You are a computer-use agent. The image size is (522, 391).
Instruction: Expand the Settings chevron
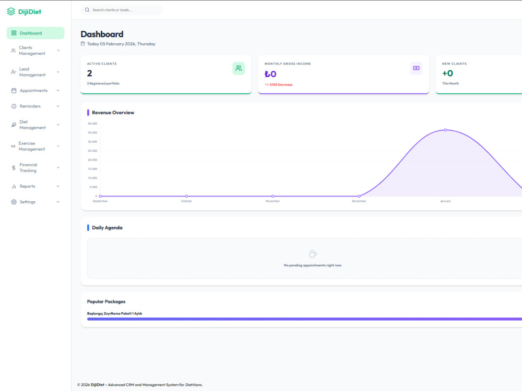pos(58,202)
